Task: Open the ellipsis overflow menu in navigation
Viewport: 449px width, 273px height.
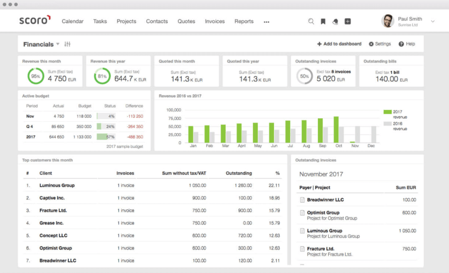Action: tap(266, 21)
